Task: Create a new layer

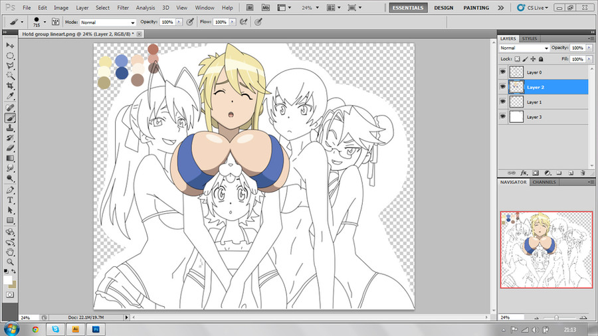Action: coord(571,173)
